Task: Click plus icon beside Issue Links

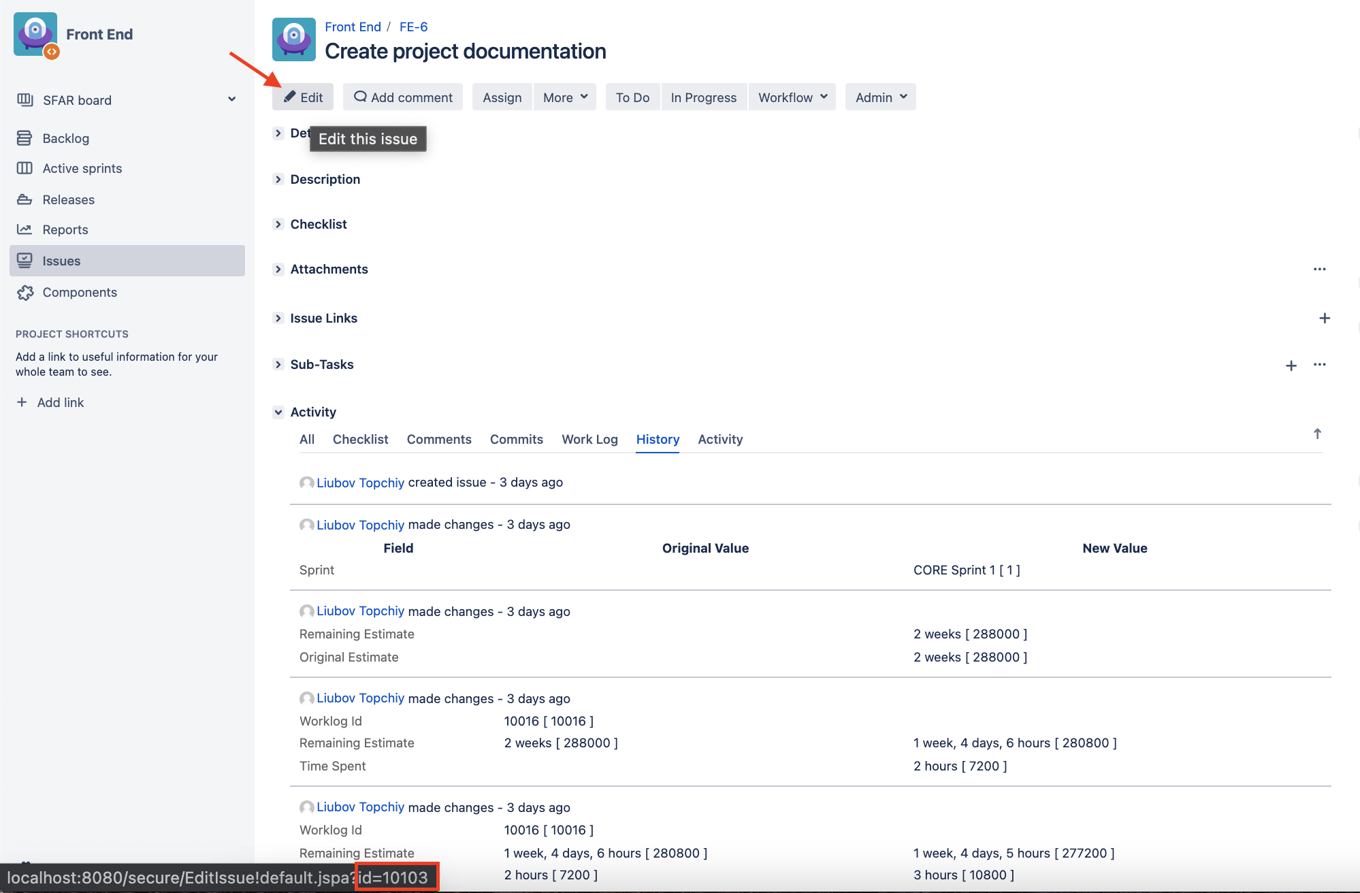Action: pyautogui.click(x=1325, y=318)
